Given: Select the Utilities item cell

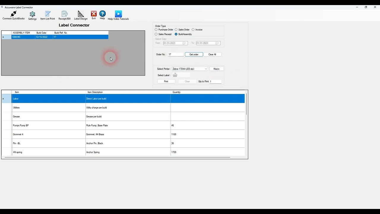Looking at the screenshot, I should click(x=49, y=108).
